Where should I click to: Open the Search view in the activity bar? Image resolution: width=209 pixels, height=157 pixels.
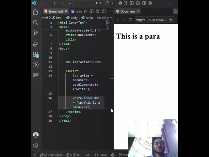(36, 23)
